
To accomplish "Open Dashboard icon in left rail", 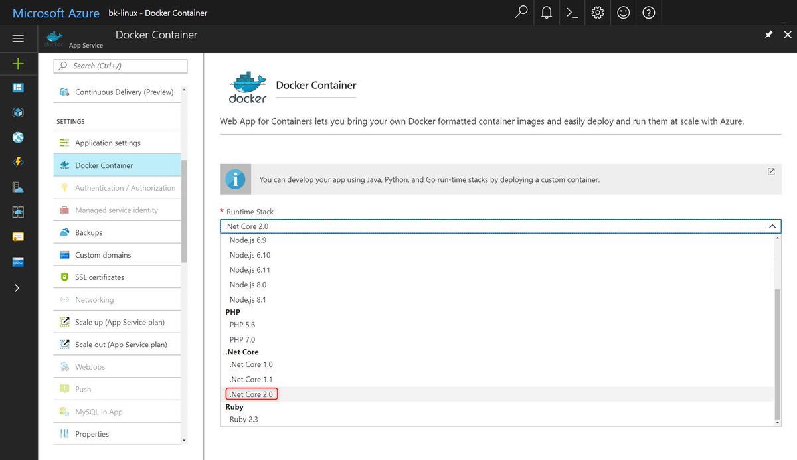I will pos(18,88).
